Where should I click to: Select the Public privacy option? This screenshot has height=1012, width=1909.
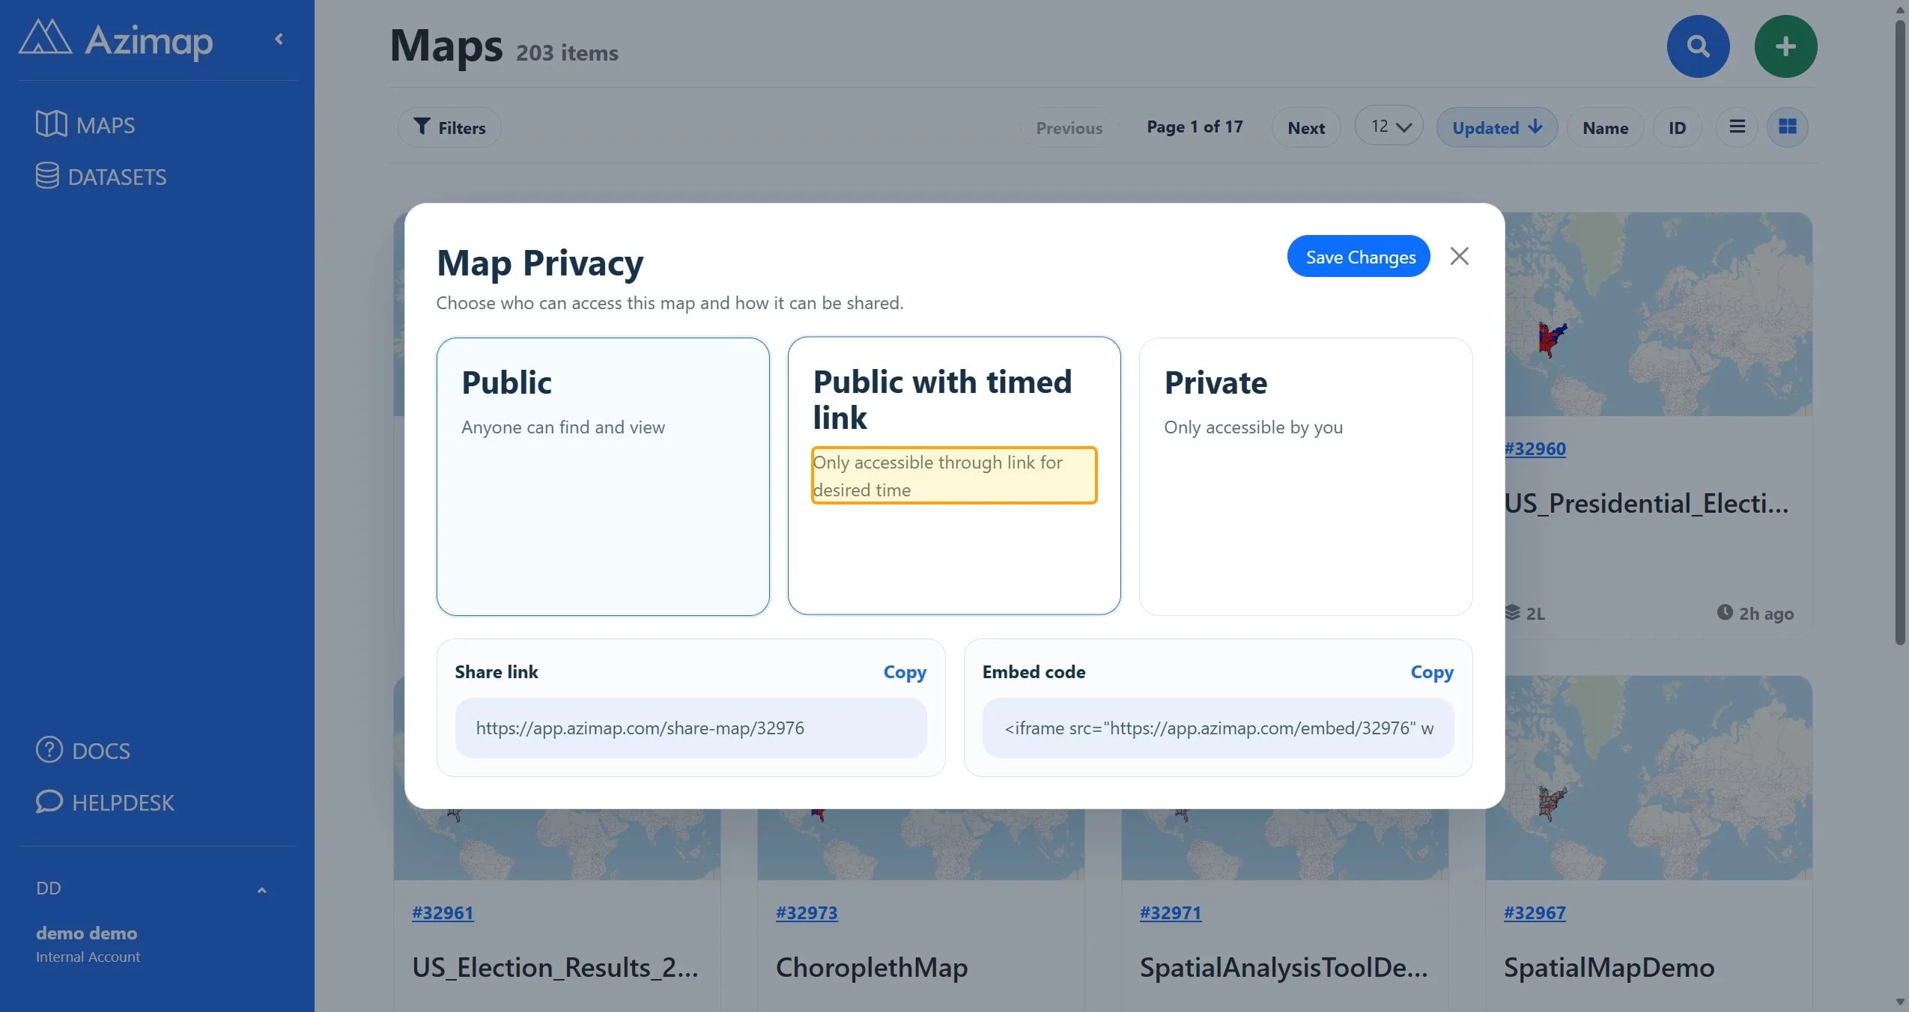(x=603, y=477)
